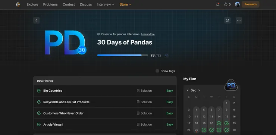Screen dimensions: 276x135
Task: Click Customers Who Never Order check icon
Action: [x=39, y=113]
